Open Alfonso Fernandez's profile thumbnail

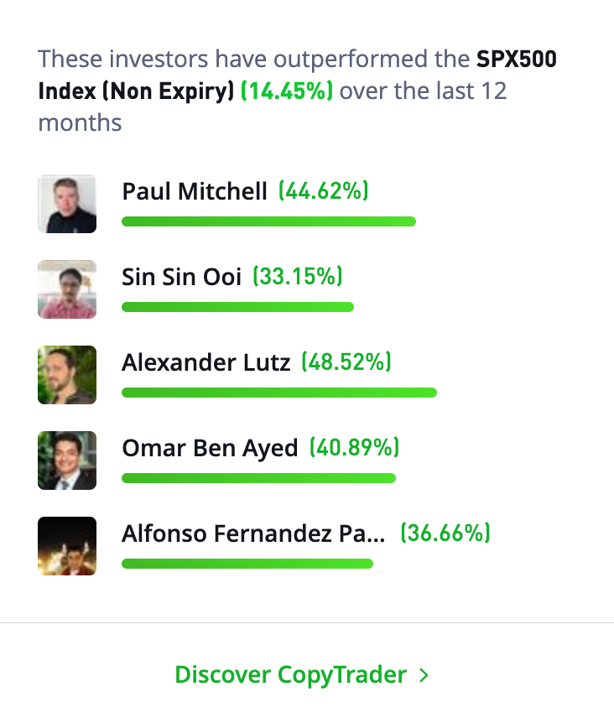click(67, 546)
